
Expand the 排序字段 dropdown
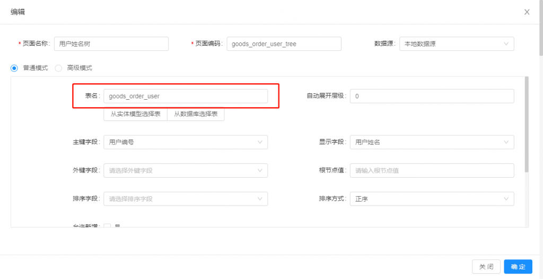point(186,199)
